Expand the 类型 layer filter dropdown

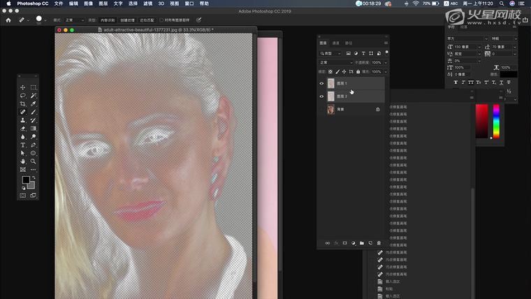[x=332, y=53]
